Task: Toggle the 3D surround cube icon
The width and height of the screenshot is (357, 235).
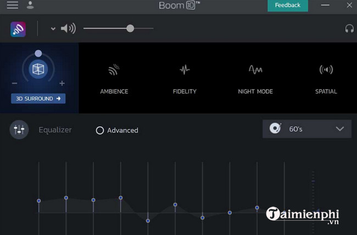Action: tap(38, 69)
